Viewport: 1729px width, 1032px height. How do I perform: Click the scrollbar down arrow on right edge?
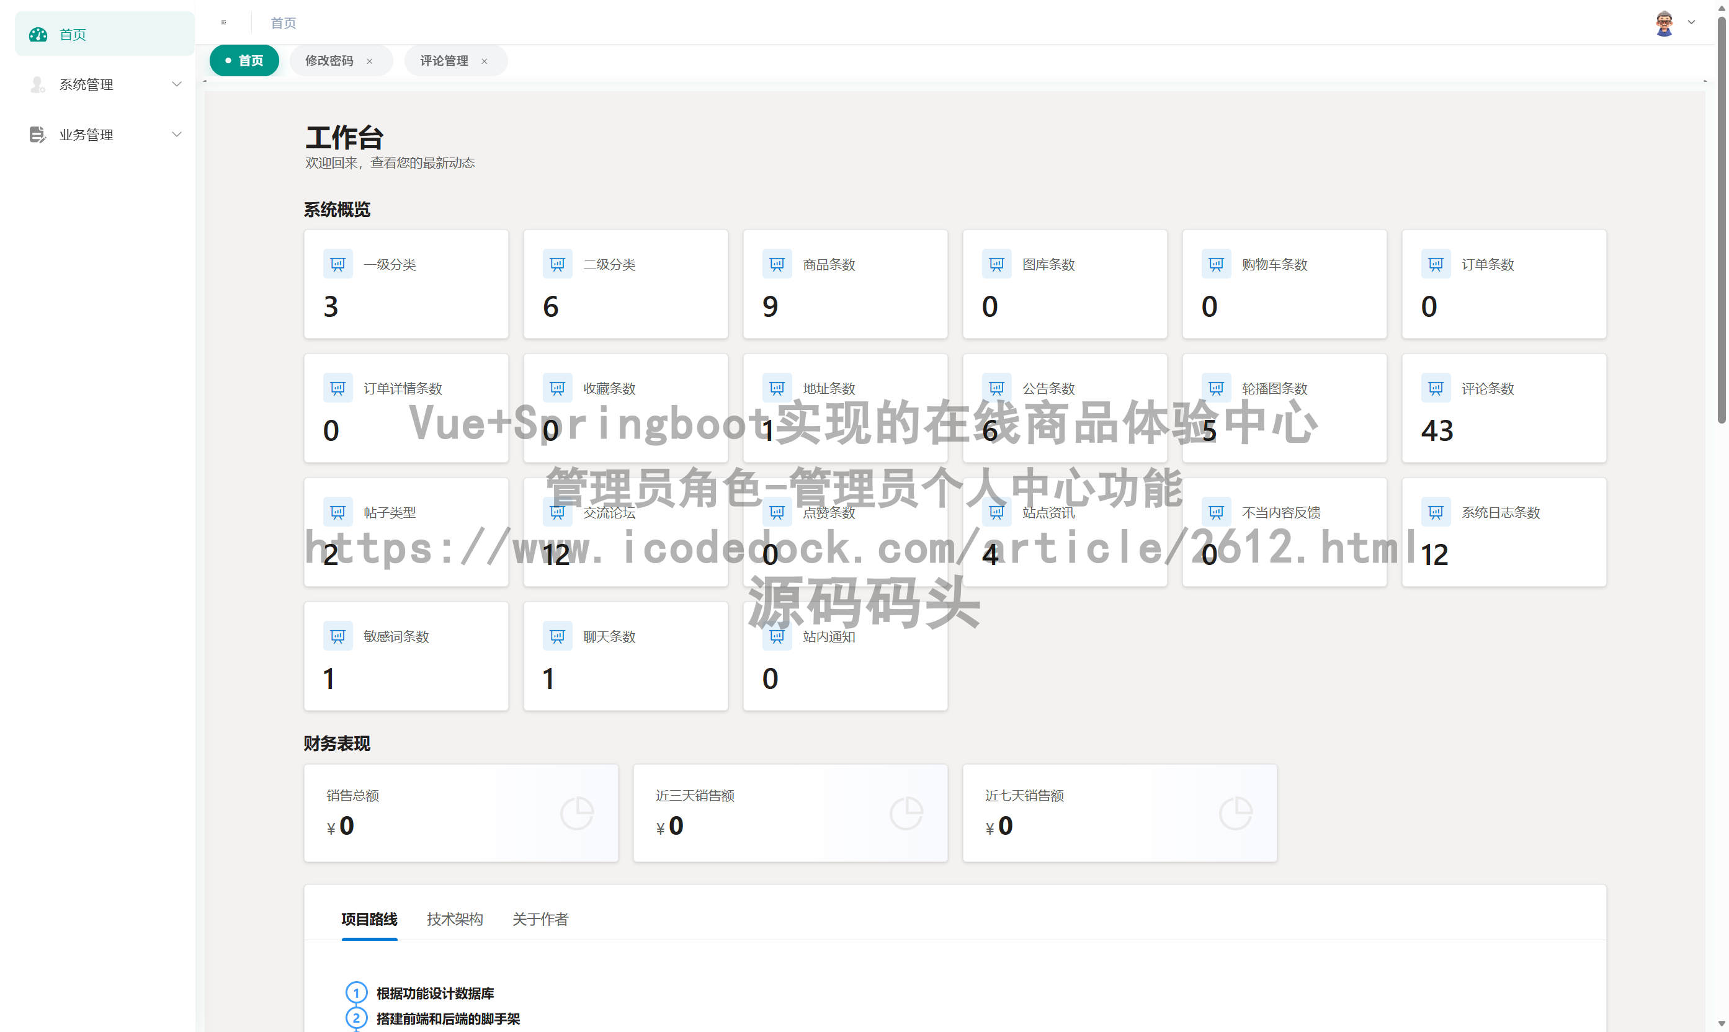[1723, 1024]
